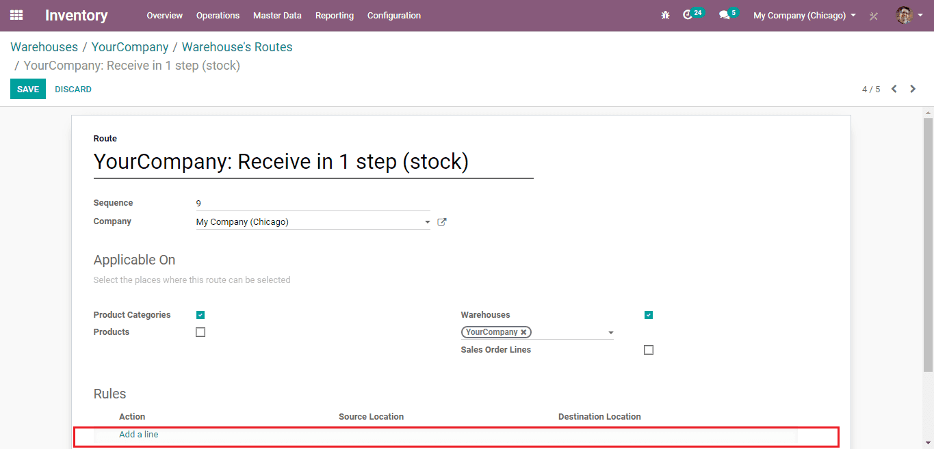934x449 pixels.
Task: Open the apps grid menu icon
Action: pos(16,15)
